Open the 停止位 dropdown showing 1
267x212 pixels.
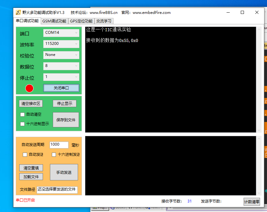point(61,77)
